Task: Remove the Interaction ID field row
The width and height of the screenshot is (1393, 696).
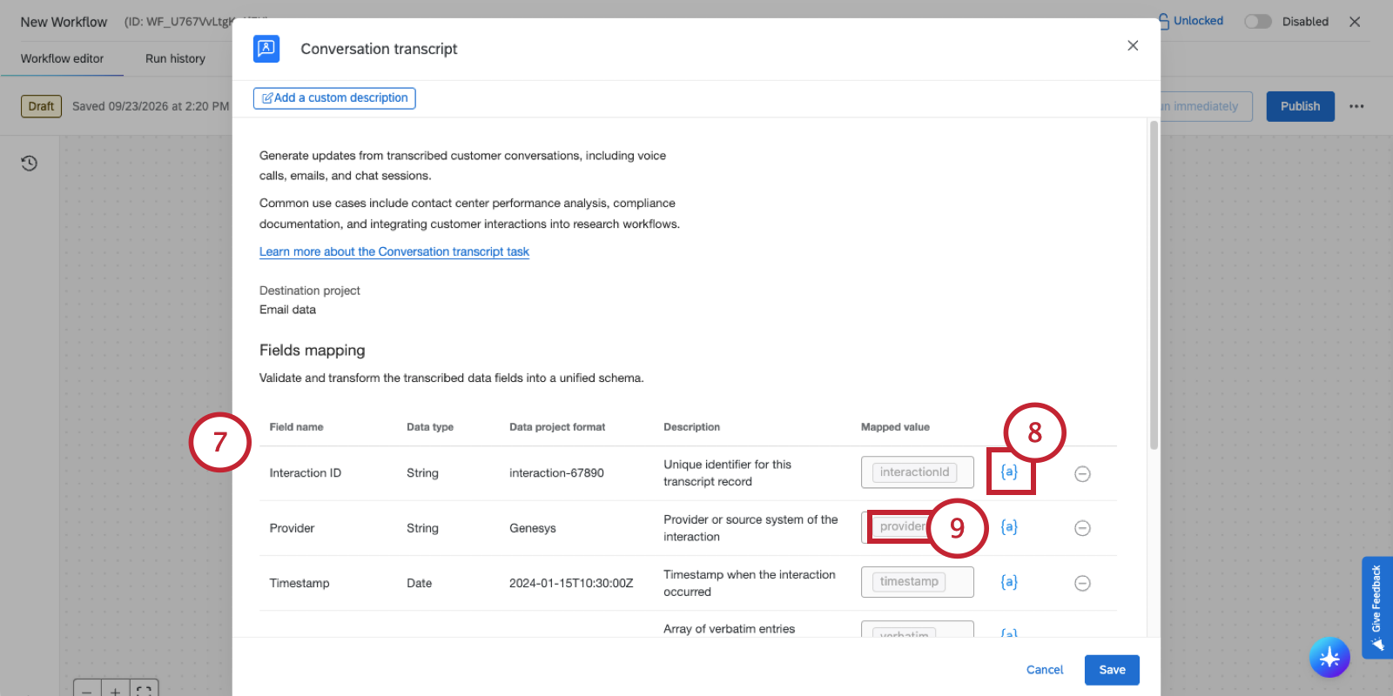Action: (x=1082, y=473)
